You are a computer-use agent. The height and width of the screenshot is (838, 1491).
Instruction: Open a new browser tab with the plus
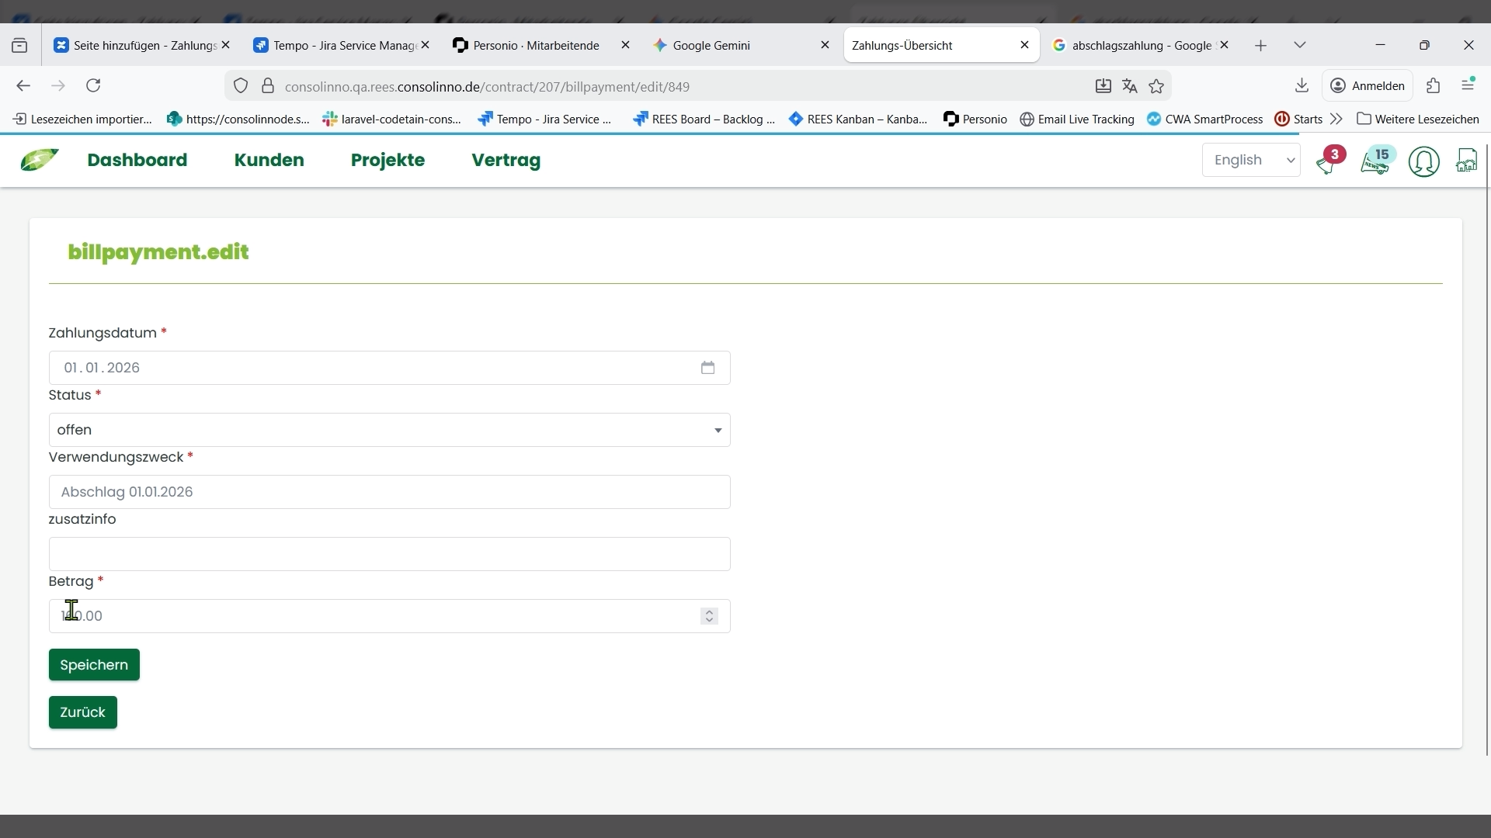(1261, 46)
